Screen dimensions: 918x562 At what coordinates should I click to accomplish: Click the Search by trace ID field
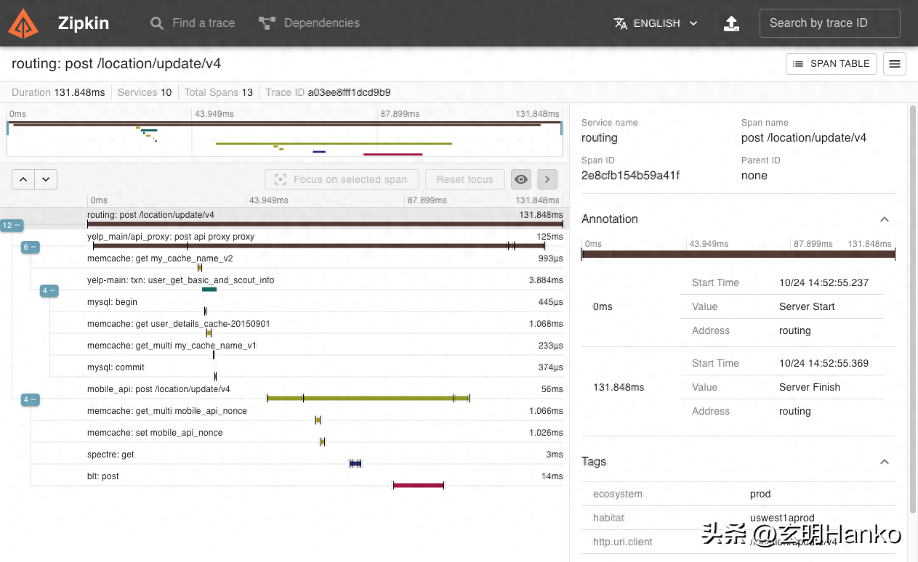point(829,23)
